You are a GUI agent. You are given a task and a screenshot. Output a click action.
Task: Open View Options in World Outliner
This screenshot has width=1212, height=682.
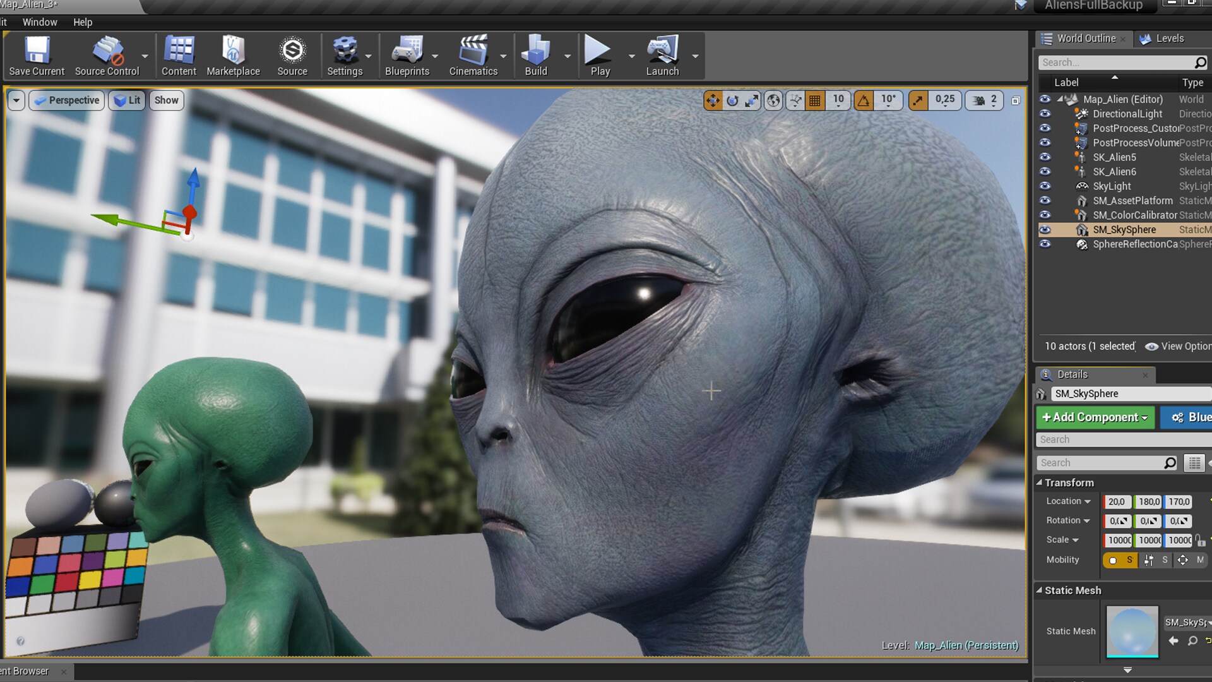pyautogui.click(x=1182, y=346)
